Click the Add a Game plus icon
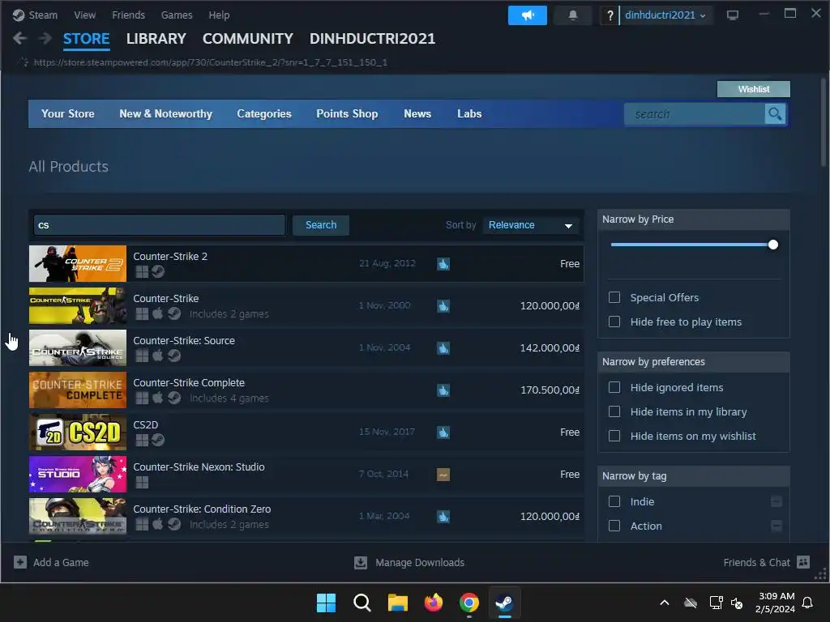The image size is (830, 622). point(20,562)
